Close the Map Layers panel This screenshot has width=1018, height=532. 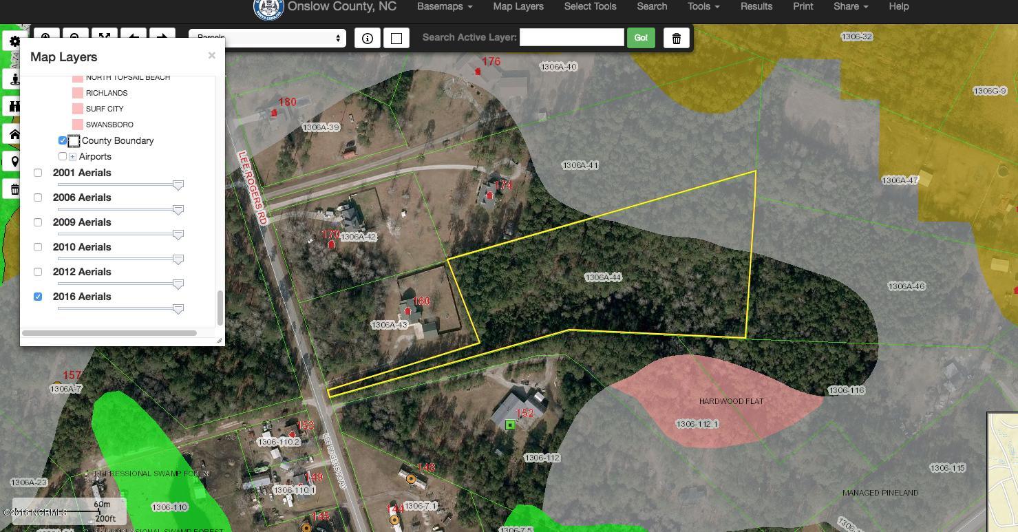(212, 55)
